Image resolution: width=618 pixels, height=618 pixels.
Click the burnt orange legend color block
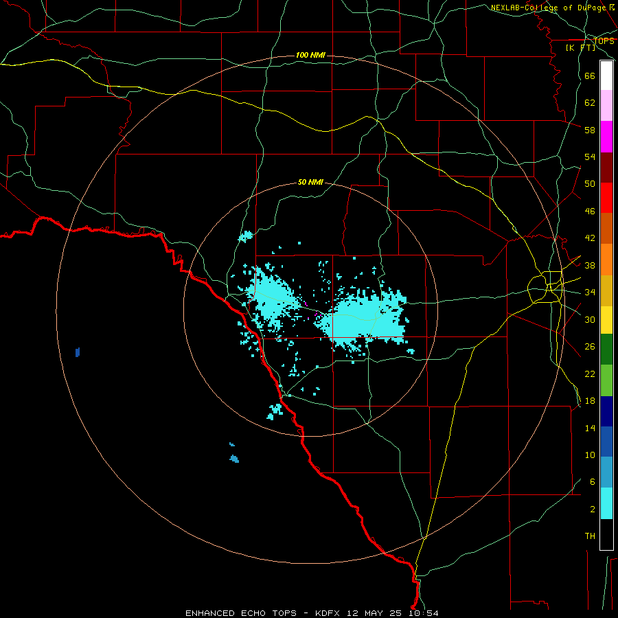(x=606, y=229)
